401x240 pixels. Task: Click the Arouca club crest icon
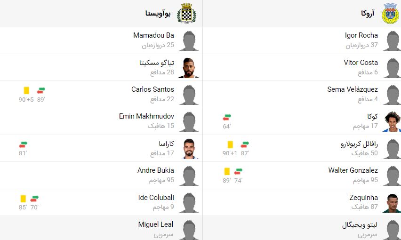390,13
